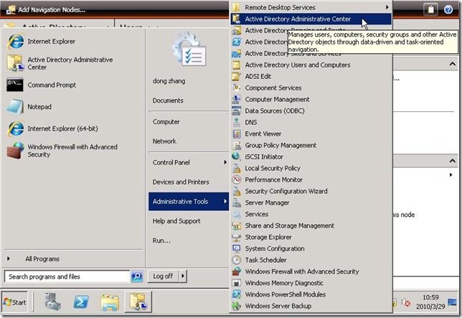Open Help and Support
The width and height of the screenshot is (462, 318).
176,221
